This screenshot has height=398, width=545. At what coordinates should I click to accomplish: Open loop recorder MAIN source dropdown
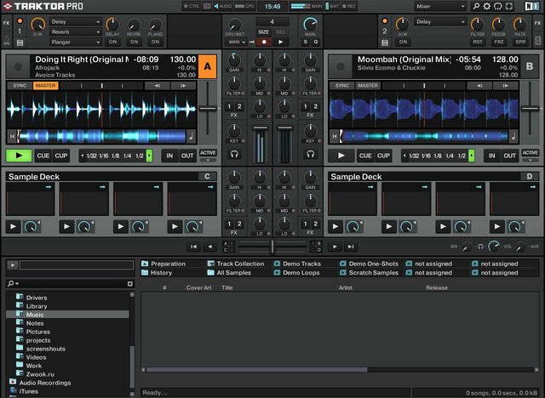pyautogui.click(x=237, y=42)
